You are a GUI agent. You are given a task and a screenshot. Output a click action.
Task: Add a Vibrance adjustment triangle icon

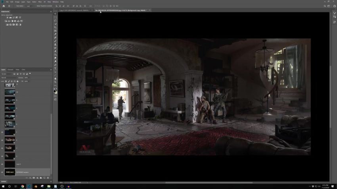click(20, 17)
